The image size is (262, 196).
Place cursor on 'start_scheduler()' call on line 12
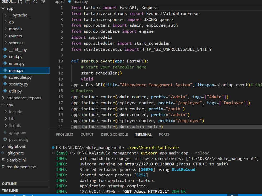[x=101, y=73]
